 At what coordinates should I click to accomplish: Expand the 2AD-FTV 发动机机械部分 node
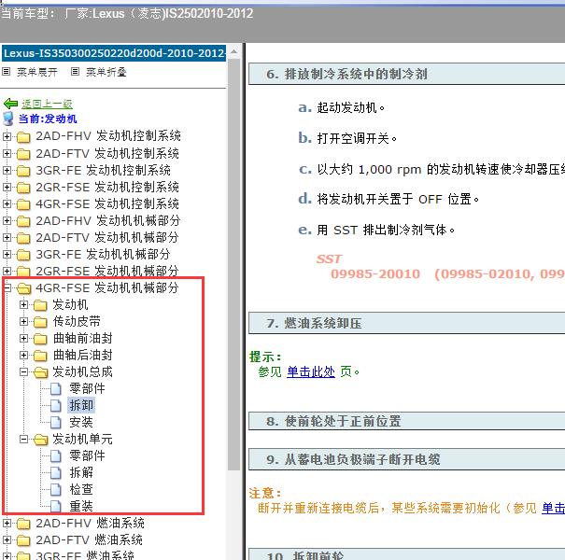(x=7, y=237)
